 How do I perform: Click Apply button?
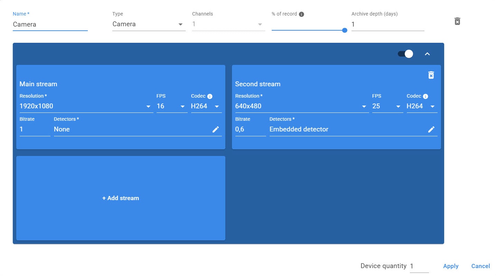click(451, 266)
